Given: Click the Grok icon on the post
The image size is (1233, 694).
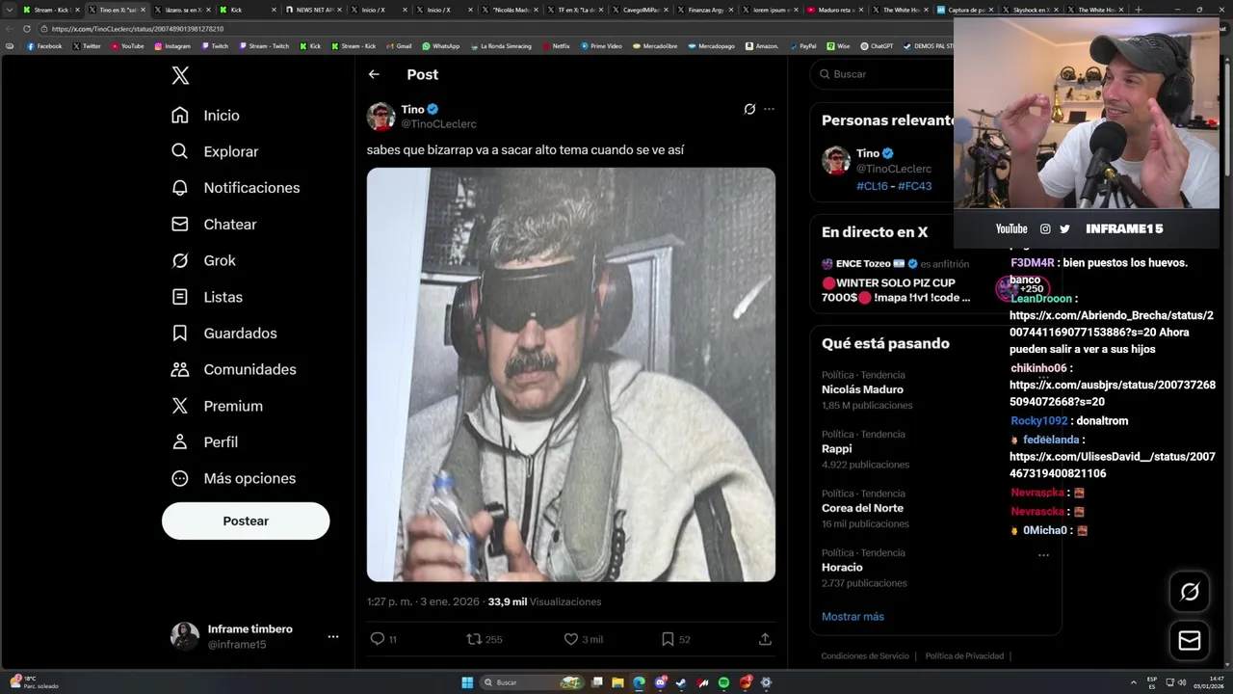Looking at the screenshot, I should point(749,109).
